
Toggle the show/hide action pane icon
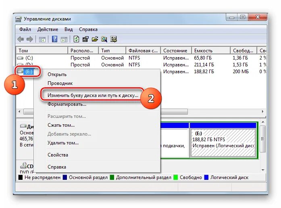[64, 39]
